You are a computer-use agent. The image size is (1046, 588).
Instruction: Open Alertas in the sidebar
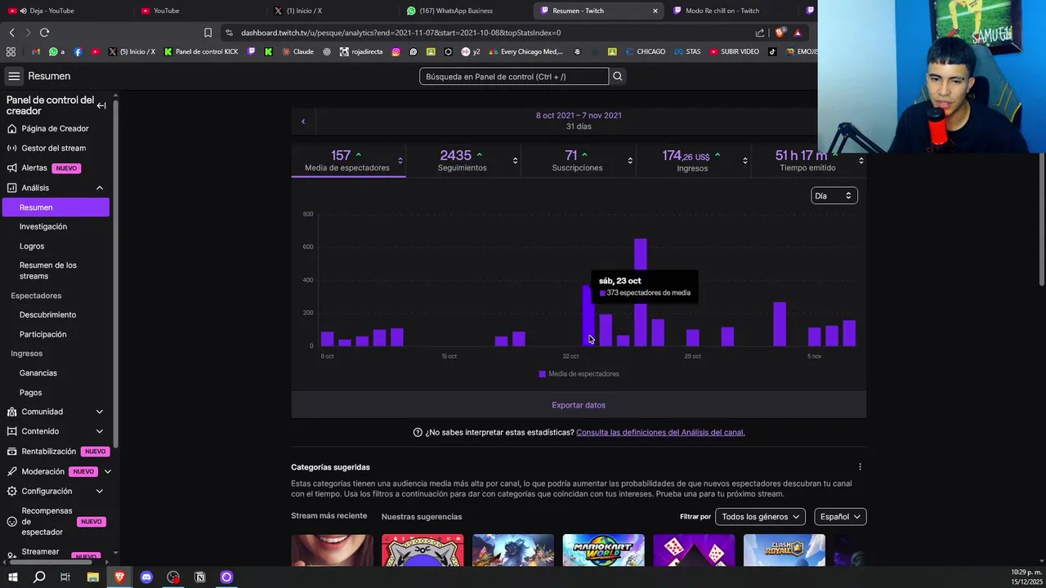click(34, 167)
